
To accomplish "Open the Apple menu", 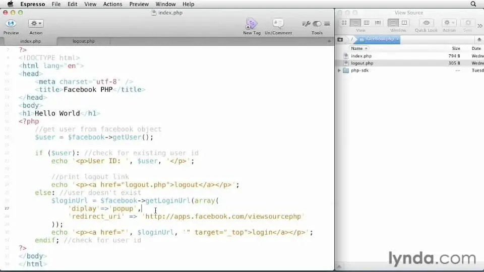I will [10, 4].
